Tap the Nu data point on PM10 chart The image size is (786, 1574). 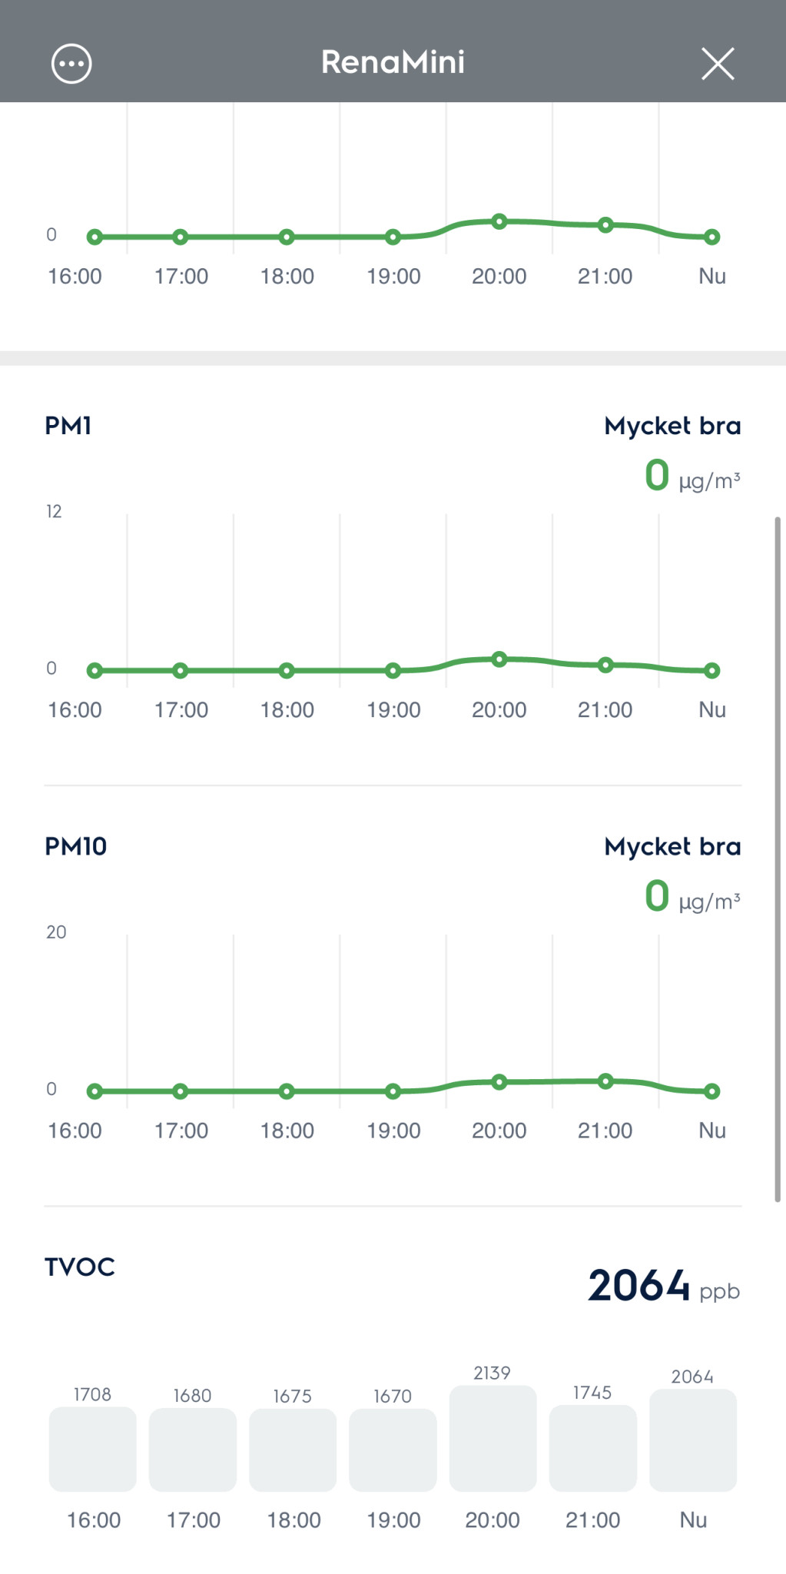(x=712, y=1091)
